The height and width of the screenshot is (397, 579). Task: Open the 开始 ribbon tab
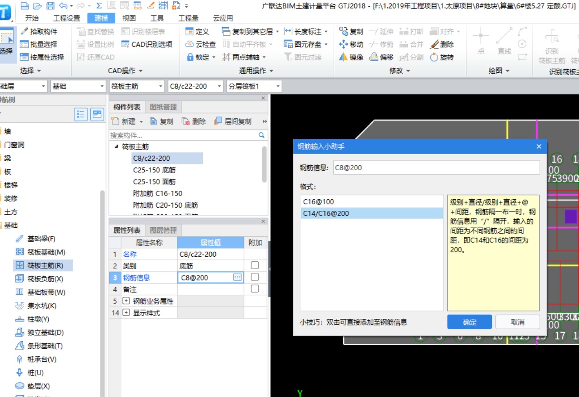tap(32, 18)
